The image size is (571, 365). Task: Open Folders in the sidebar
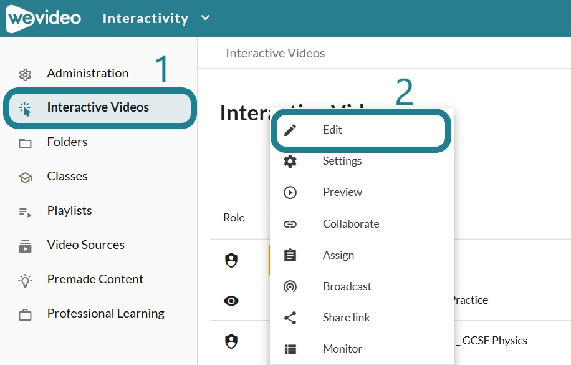coord(67,142)
